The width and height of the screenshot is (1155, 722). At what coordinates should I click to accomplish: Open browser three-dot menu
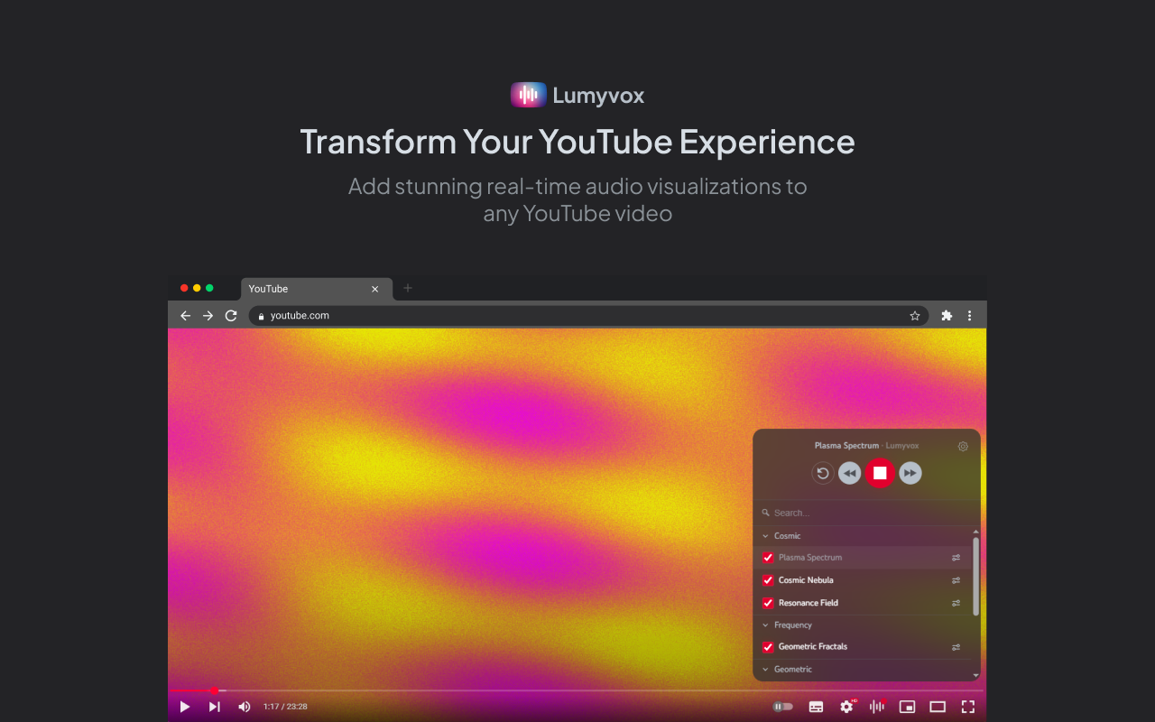969,316
